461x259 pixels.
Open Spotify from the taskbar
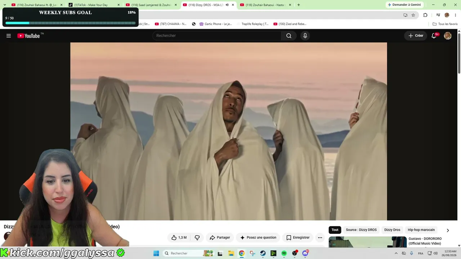(284, 253)
